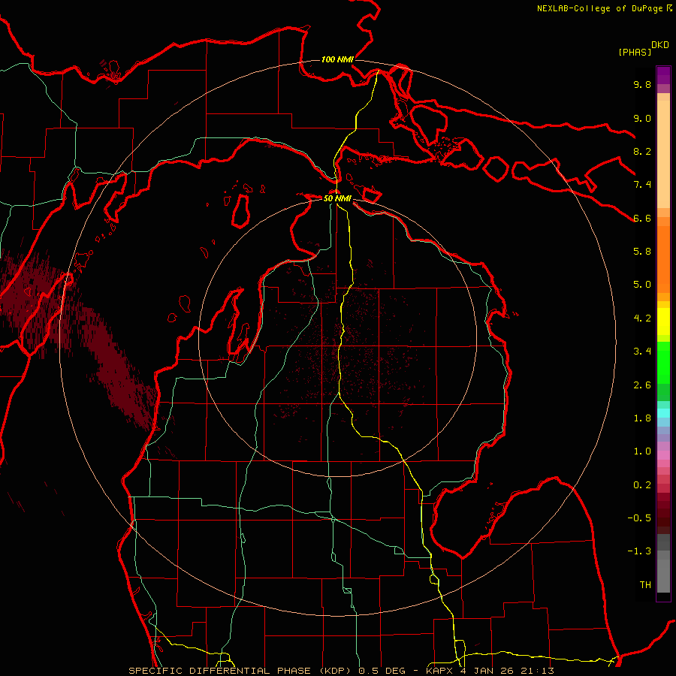Select the 9.8 scale value
This screenshot has height=676, width=676.
(642, 84)
